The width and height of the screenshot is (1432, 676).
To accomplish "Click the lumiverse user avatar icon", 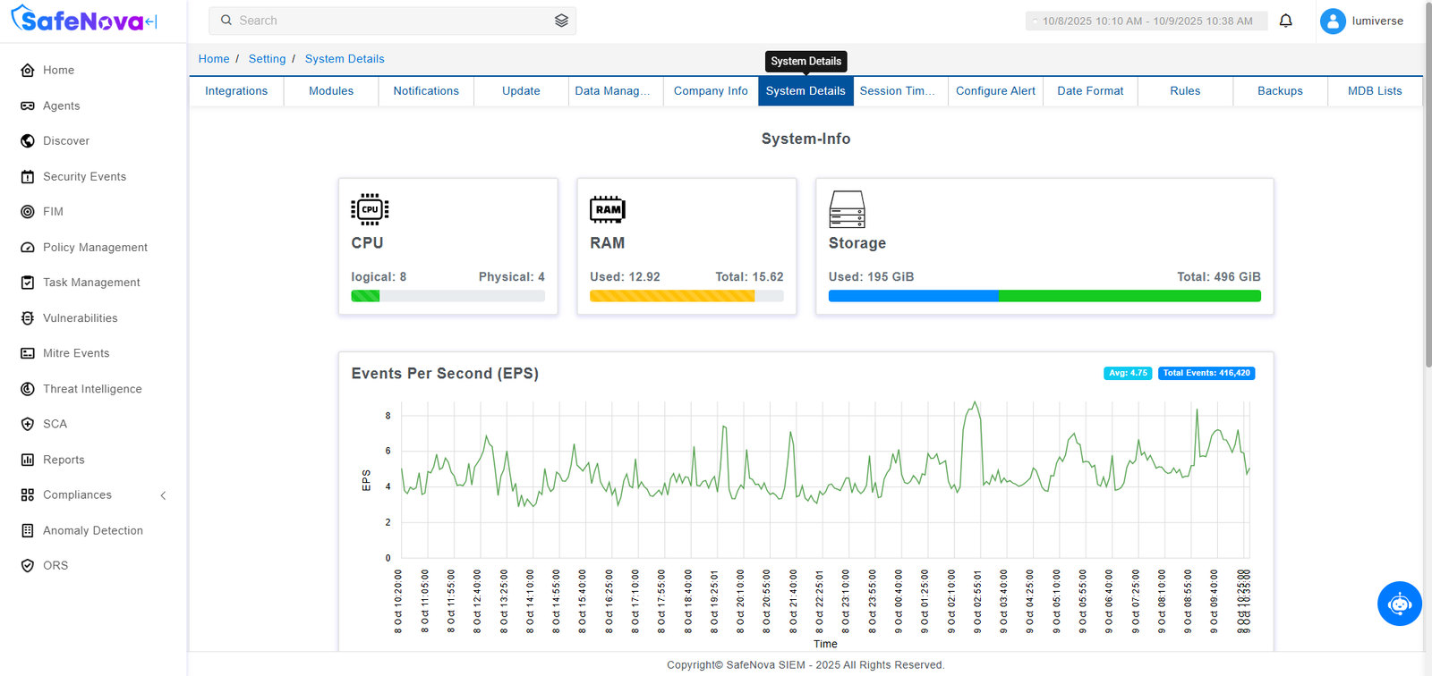I will pos(1333,21).
